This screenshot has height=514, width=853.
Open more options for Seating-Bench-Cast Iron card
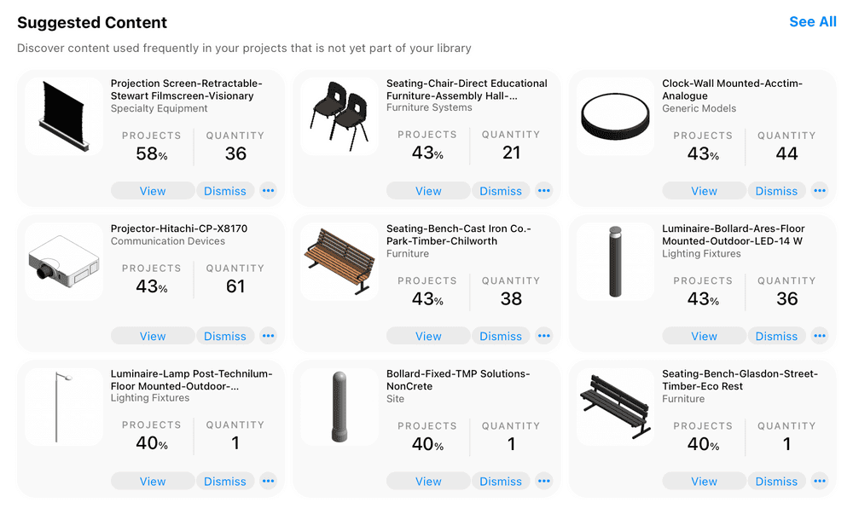tap(544, 335)
